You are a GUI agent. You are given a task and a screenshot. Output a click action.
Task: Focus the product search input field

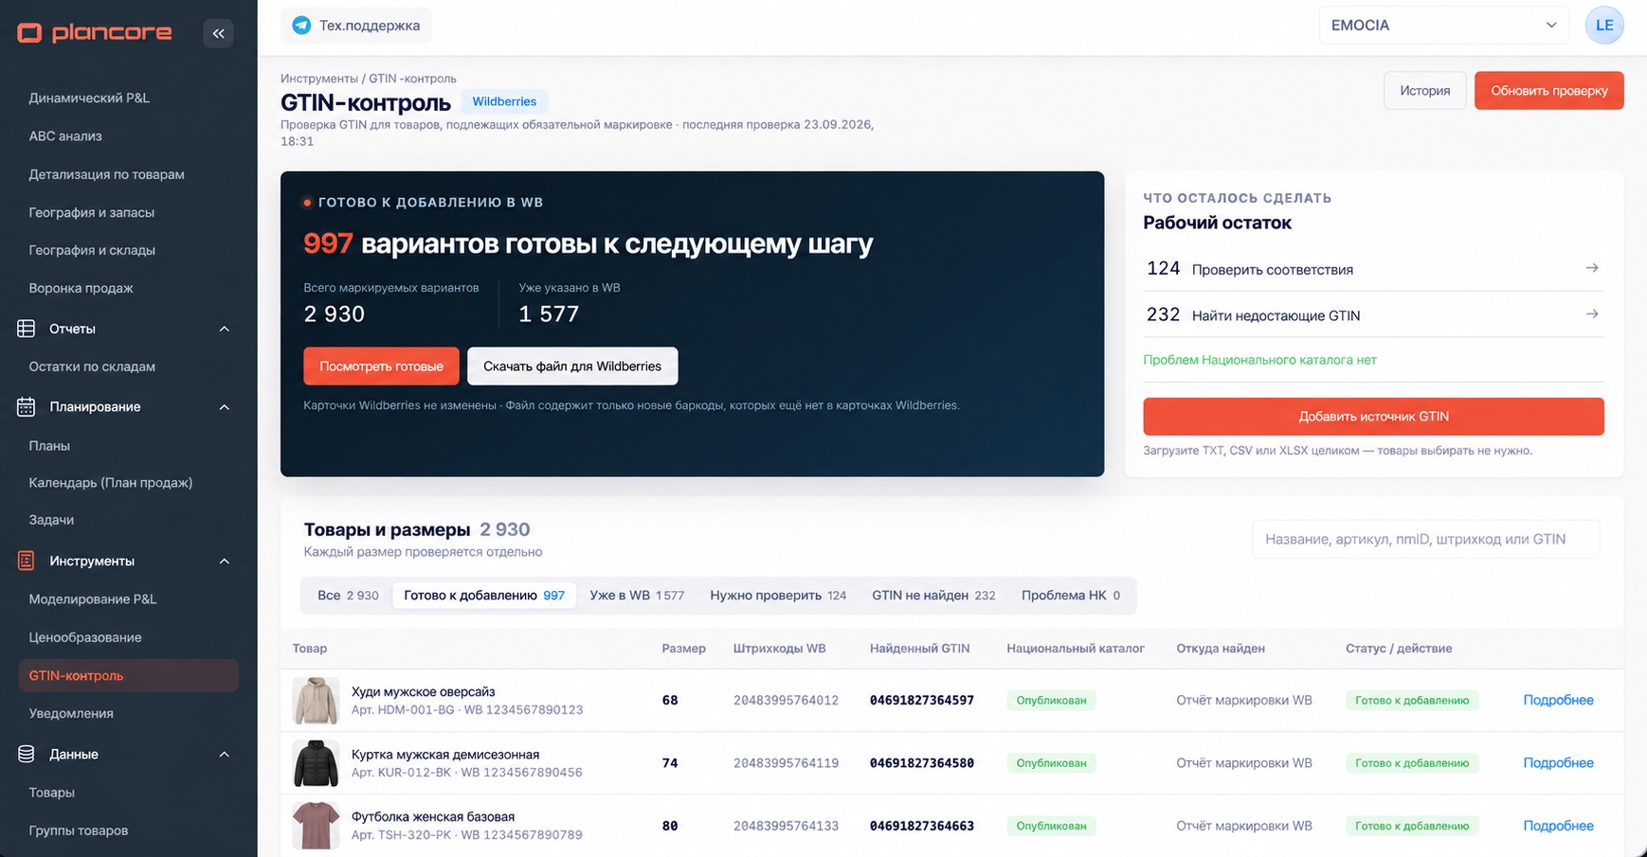1426,539
